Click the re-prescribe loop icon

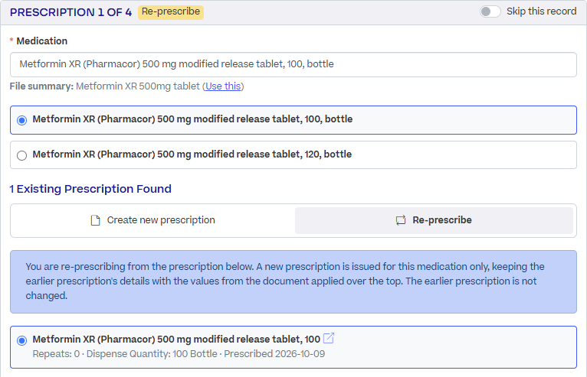pyautogui.click(x=401, y=220)
